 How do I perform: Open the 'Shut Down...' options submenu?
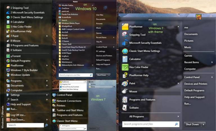coord(47,120)
